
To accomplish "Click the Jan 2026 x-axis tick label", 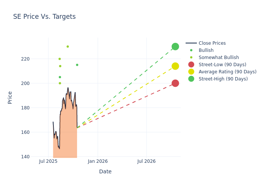I will [98, 161].
